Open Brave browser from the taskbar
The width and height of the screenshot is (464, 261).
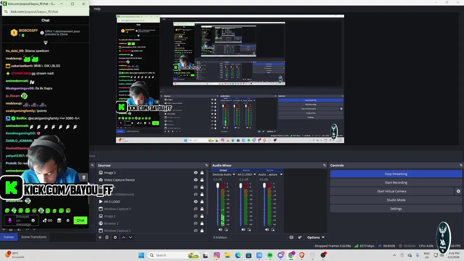point(302,255)
